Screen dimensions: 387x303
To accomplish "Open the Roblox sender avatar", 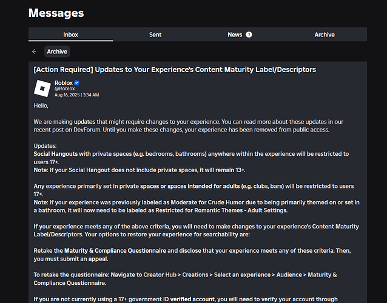I will coord(42,88).
